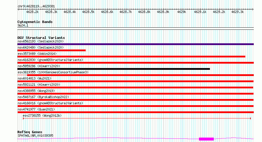Screen dimensions: 262x142
Task: Click the purple nsv6562193 variant bar
Action: (x=135, y=44)
